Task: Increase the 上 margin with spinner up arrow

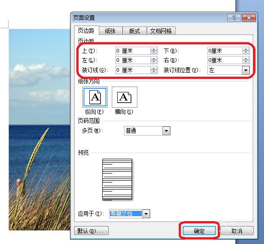Action: point(154,49)
